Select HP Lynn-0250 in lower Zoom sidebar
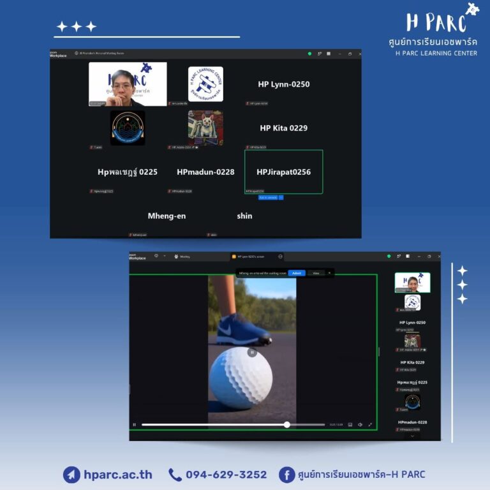Viewport: 490px width, 490px height. click(x=413, y=322)
